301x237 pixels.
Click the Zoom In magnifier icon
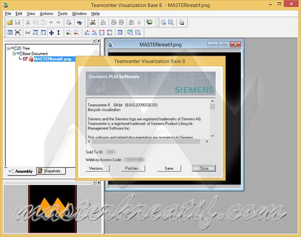[68, 33]
